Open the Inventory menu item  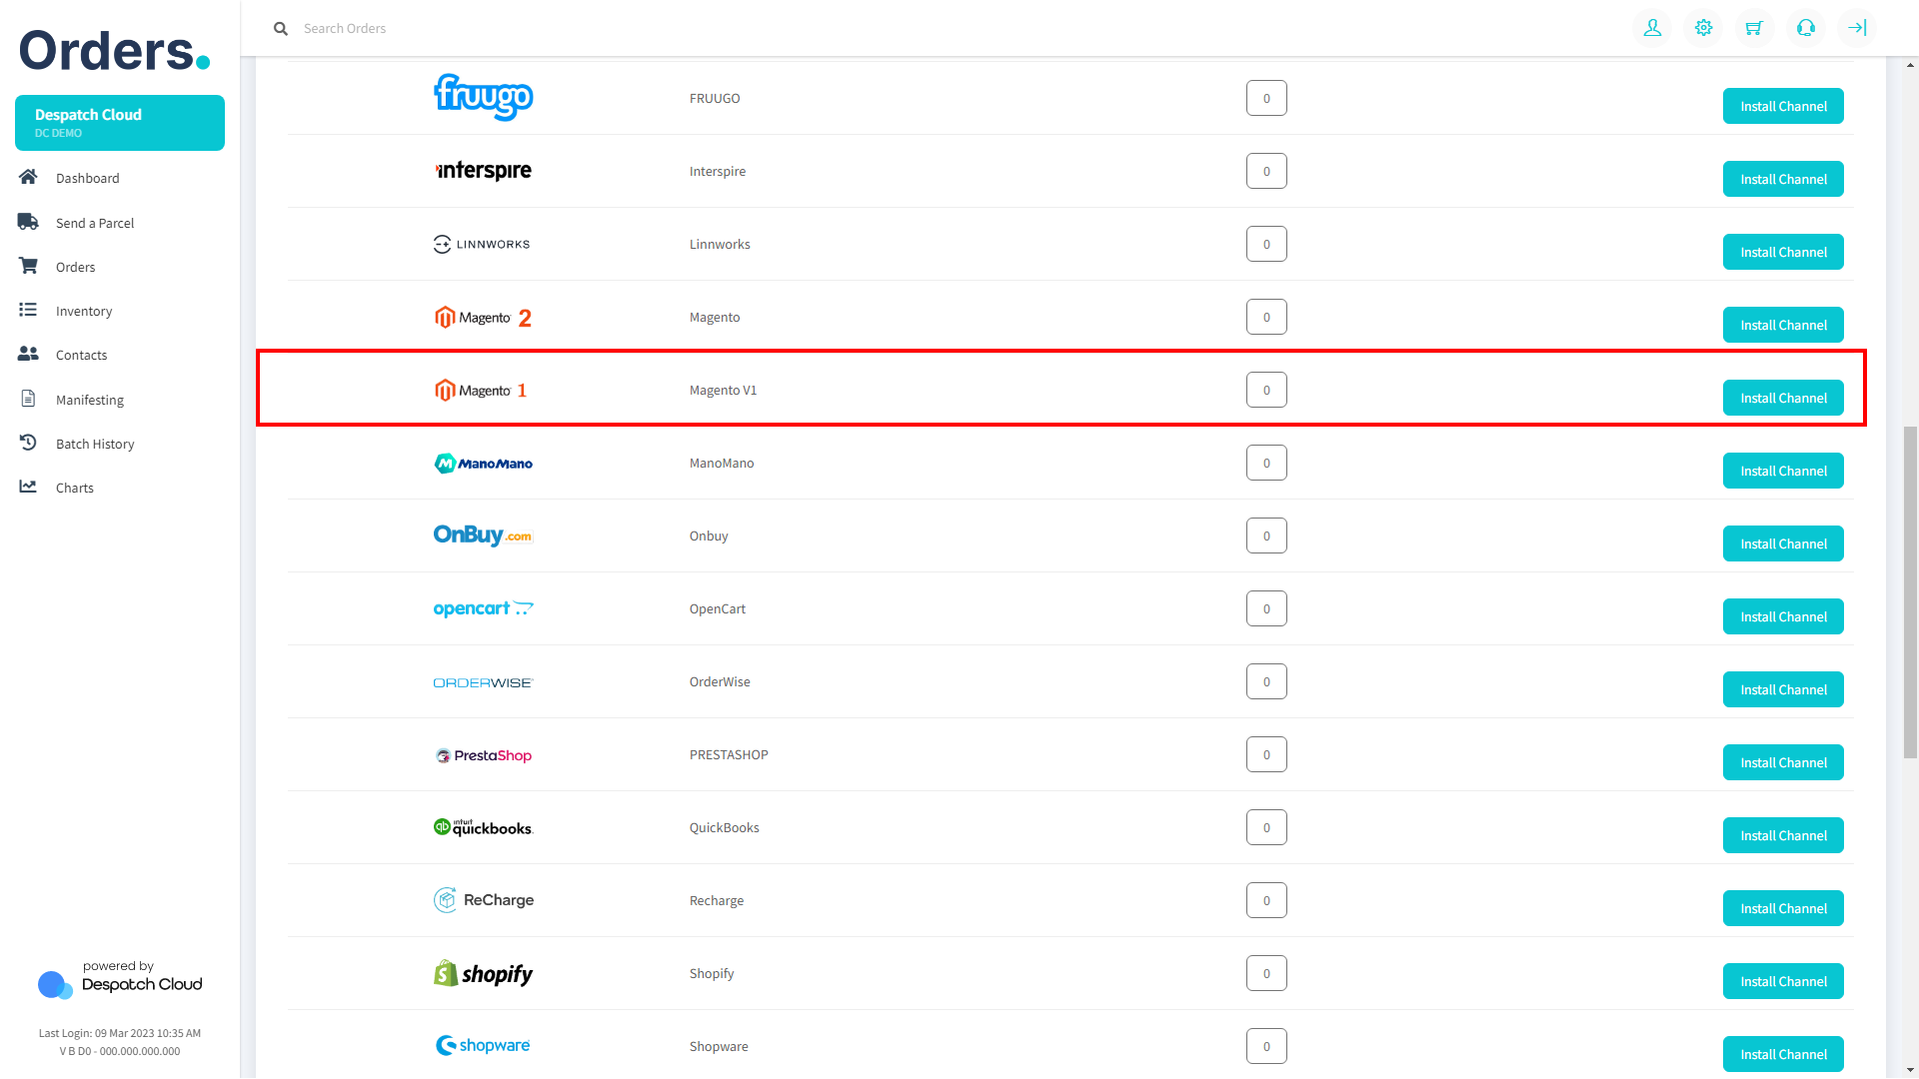click(x=84, y=311)
